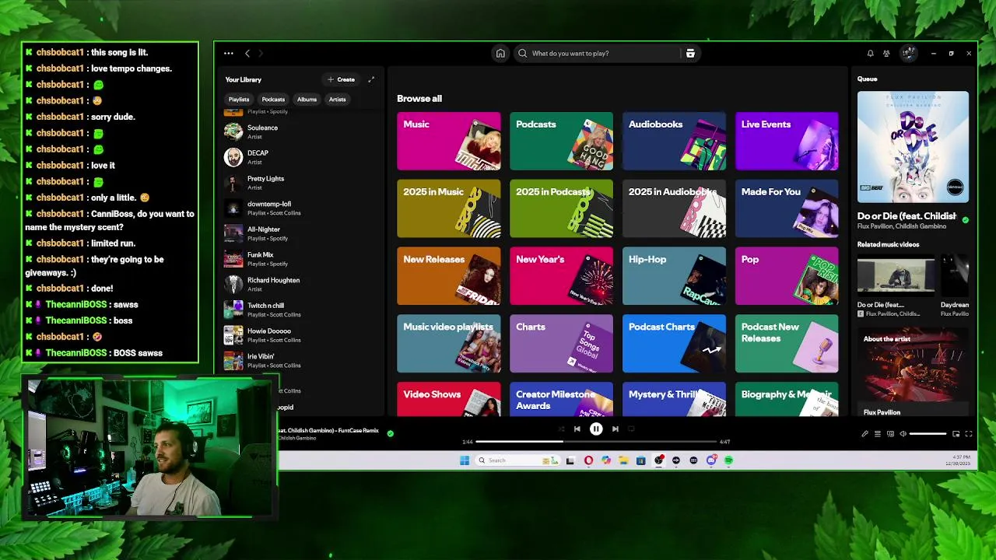Screen dimensions: 996x560
Task: Open the New Year's card
Action: click(561, 276)
